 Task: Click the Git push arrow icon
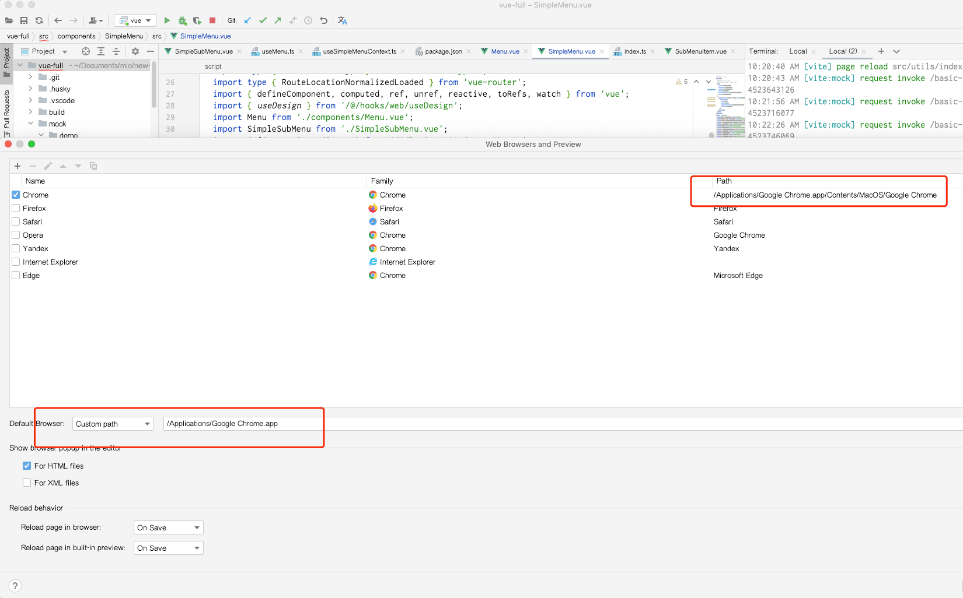[278, 20]
